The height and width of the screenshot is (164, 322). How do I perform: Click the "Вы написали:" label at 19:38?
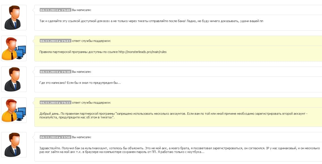pyautogui.click(x=82, y=72)
